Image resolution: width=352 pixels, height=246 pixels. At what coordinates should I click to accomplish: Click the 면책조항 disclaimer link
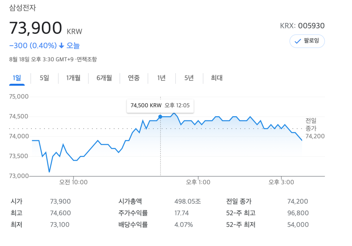[87, 59]
